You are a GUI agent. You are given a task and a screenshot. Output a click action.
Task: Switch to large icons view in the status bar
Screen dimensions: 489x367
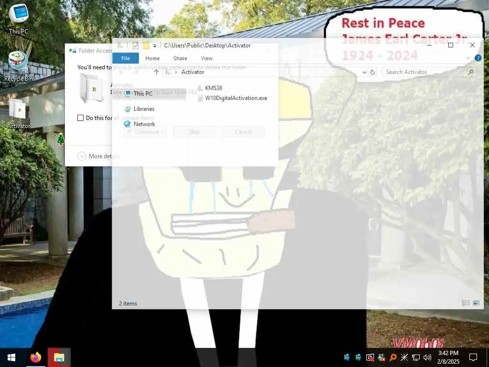tap(476, 302)
